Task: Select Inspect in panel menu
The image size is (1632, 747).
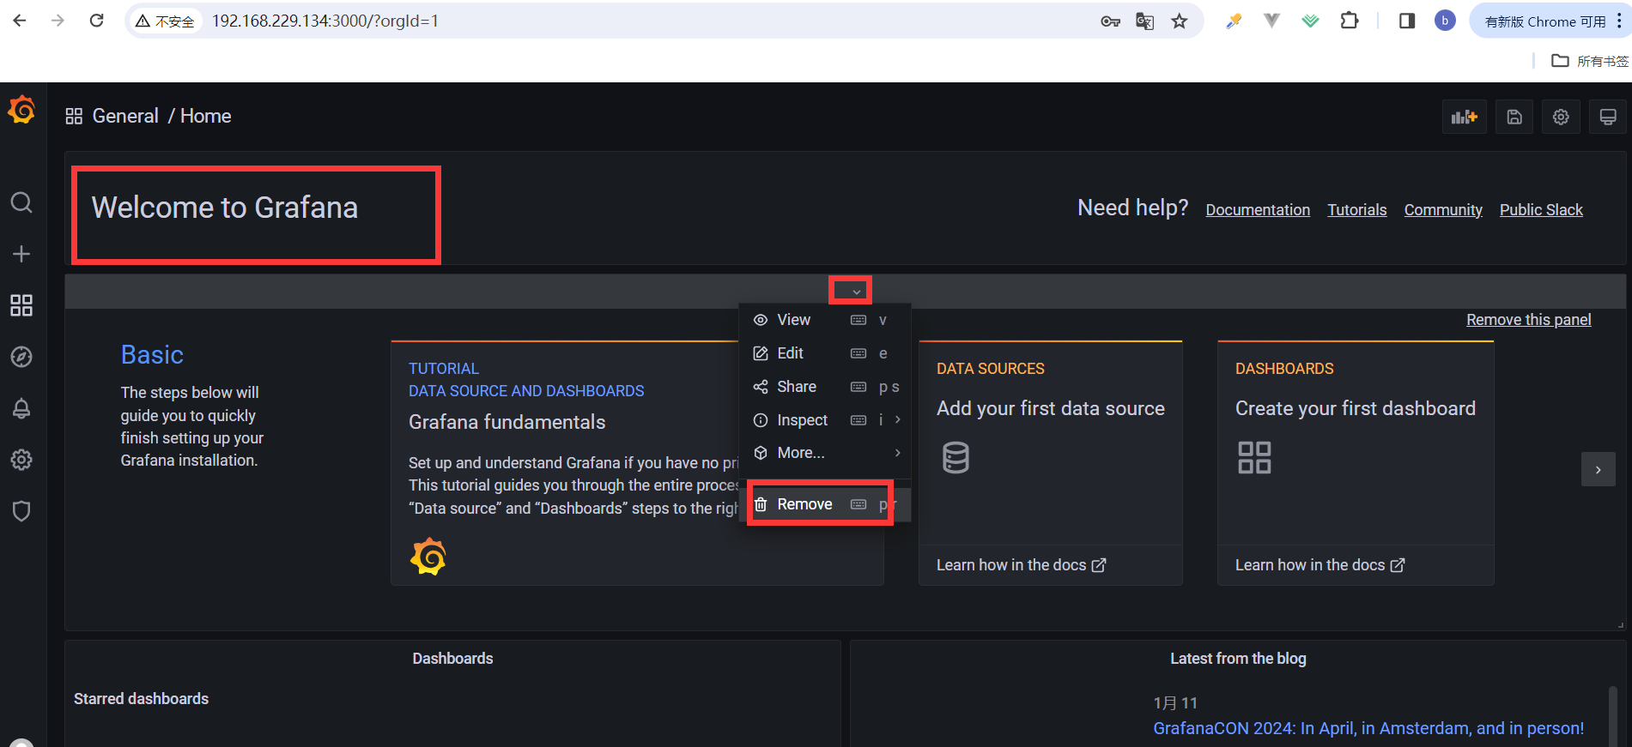Action: click(824, 420)
